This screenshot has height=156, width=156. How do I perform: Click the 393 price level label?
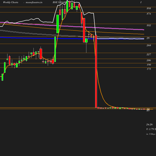(149, 8)
